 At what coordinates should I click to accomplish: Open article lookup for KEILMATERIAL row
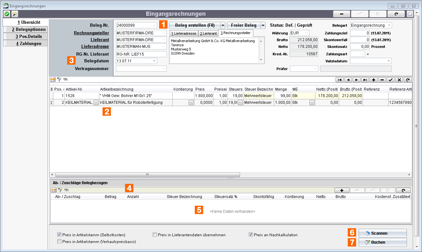tap(96, 103)
